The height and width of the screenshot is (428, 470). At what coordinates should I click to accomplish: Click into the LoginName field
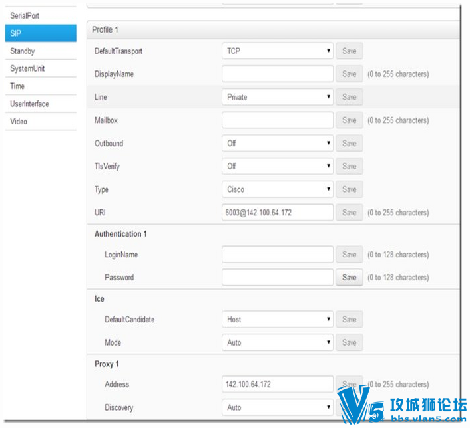pos(278,255)
